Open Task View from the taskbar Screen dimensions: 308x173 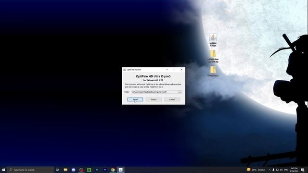click(x=57, y=170)
